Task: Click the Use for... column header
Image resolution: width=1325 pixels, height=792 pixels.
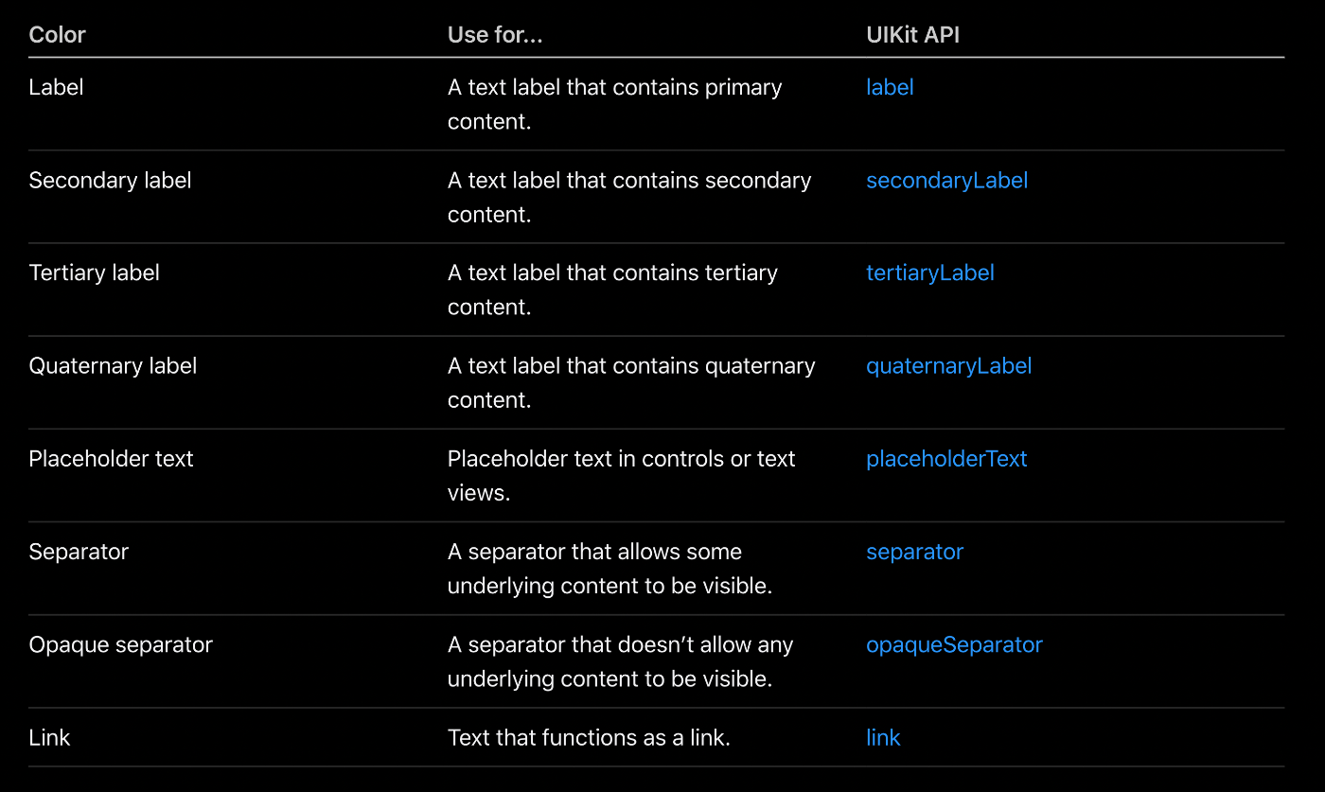Action: (x=495, y=35)
